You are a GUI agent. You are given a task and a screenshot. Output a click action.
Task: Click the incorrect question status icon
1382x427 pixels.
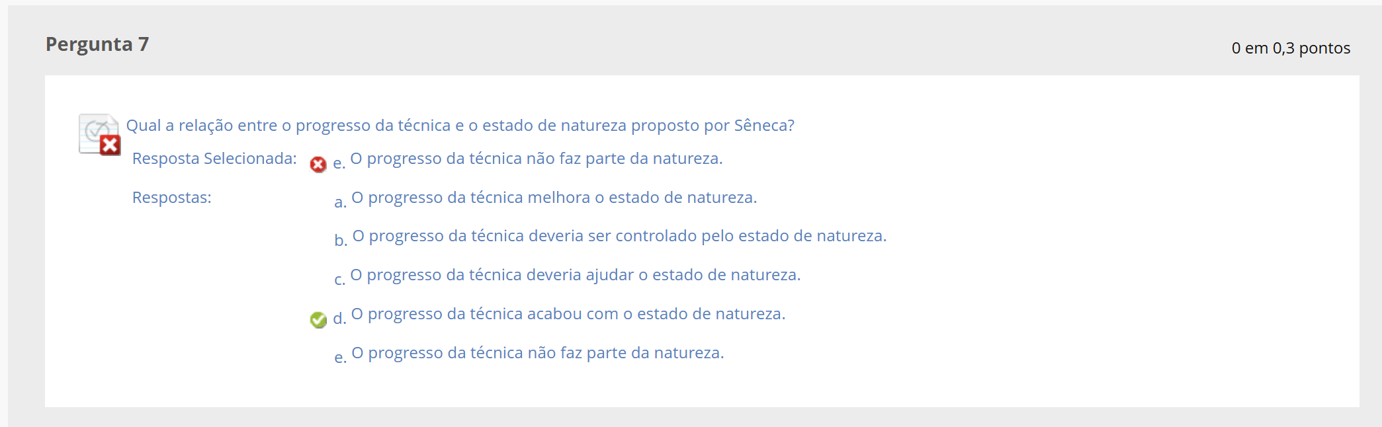[x=99, y=135]
